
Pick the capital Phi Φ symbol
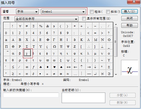(x=48, y=40)
